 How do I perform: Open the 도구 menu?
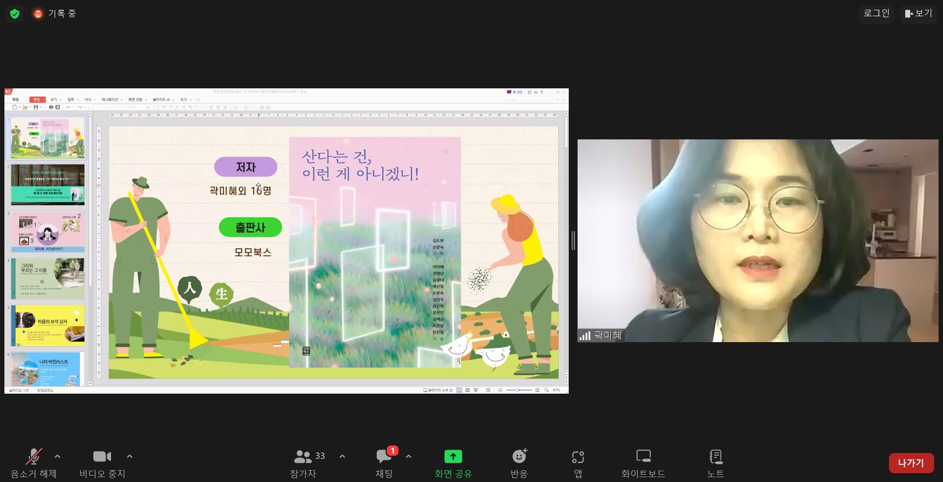185,100
